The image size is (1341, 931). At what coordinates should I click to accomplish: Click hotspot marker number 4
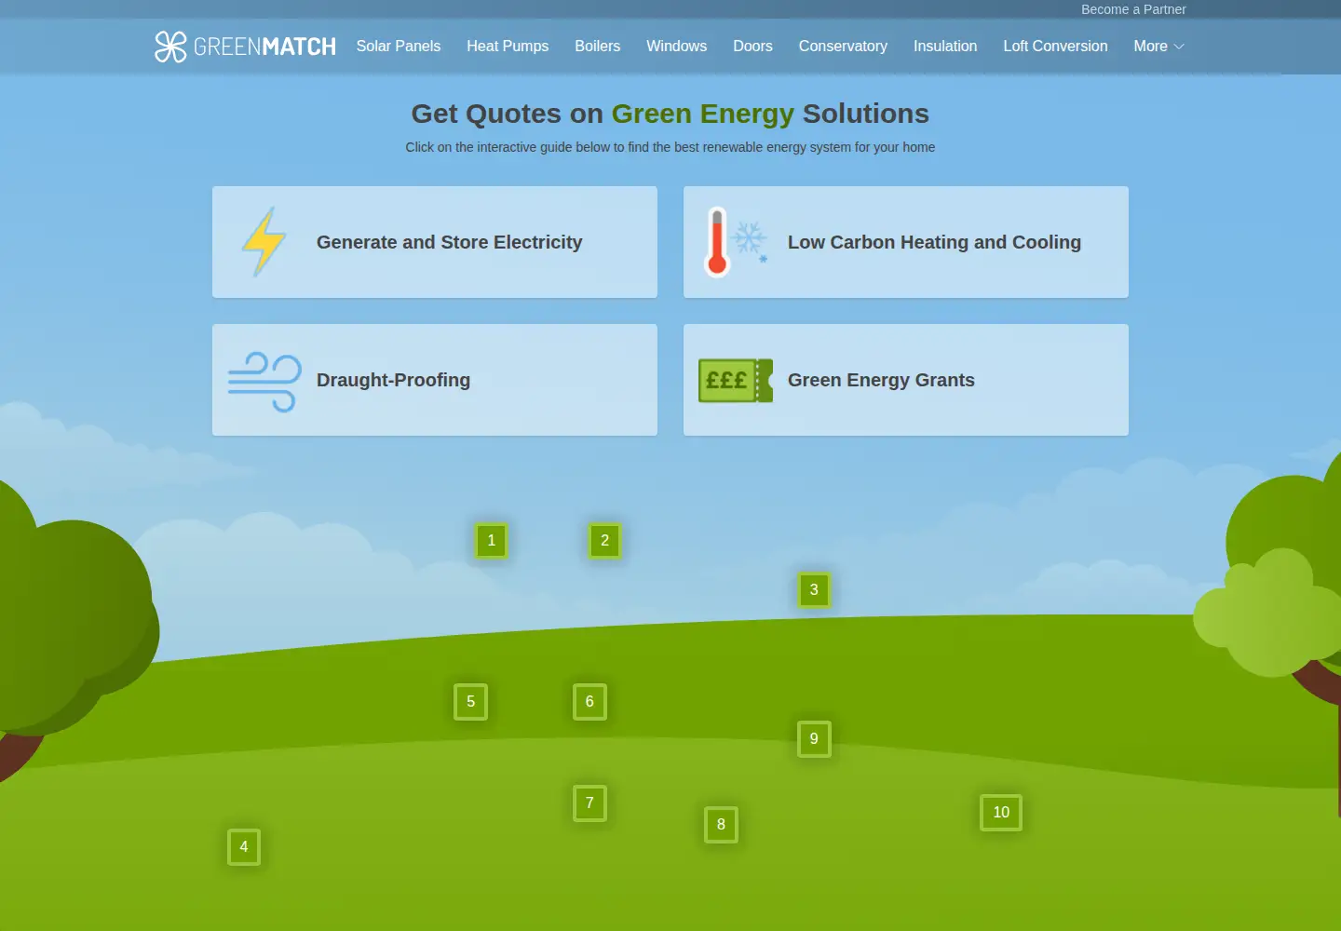tap(244, 847)
